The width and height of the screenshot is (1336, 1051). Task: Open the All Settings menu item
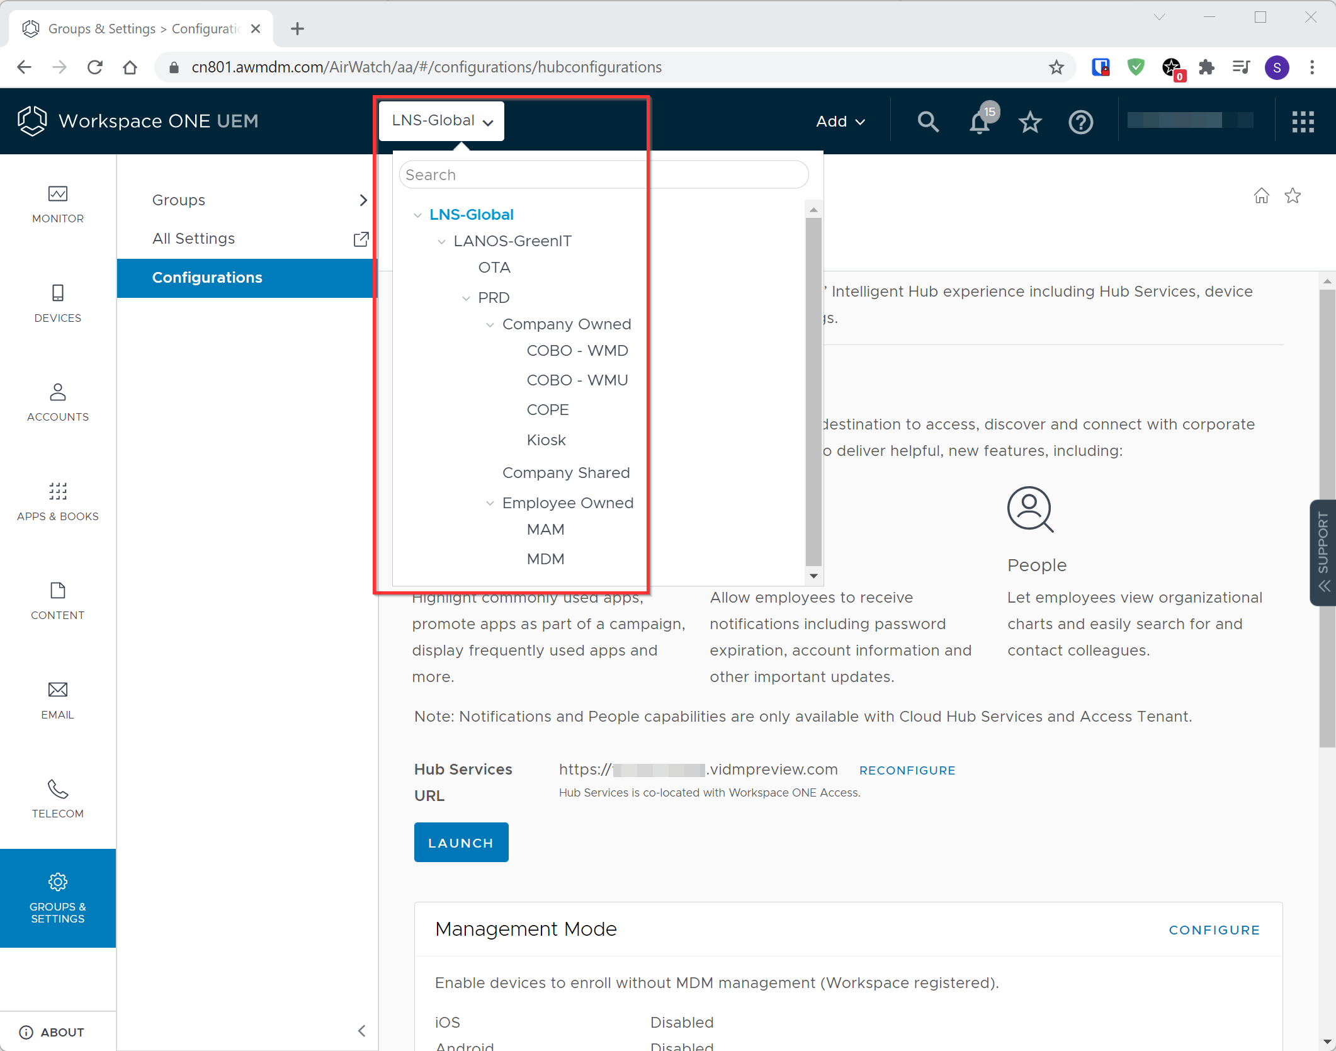193,239
